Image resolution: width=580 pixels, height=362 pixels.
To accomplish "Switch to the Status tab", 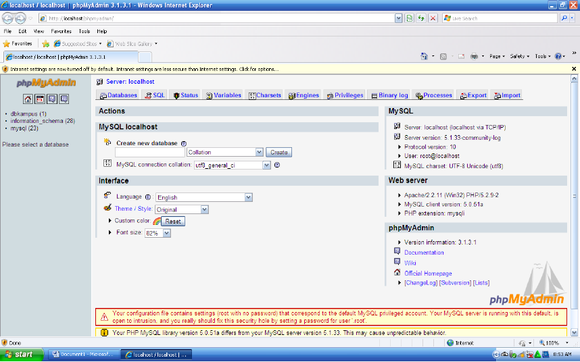I will [185, 95].
